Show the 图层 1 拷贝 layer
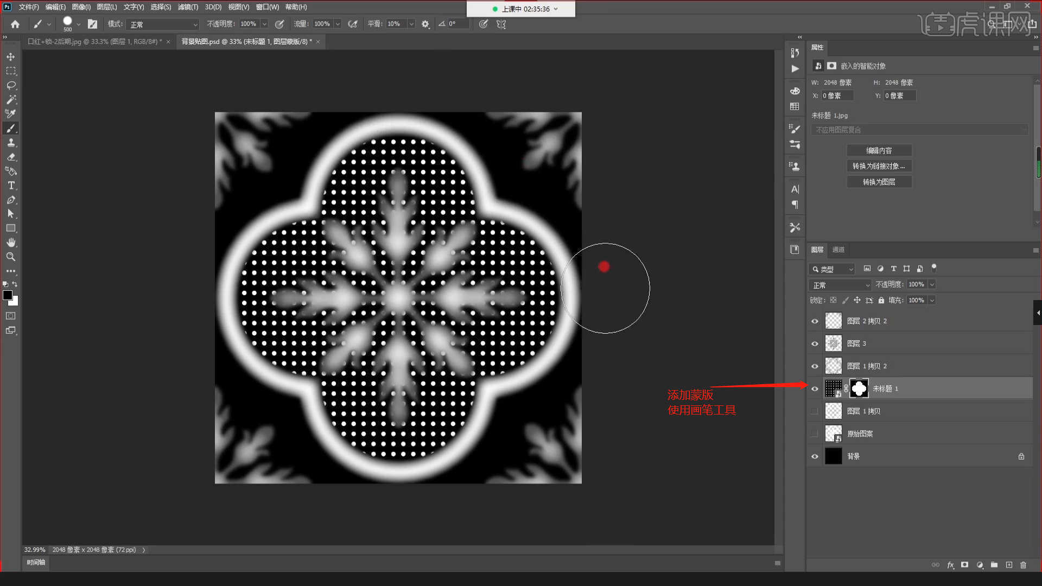Screen dimensions: 1042x586 click(x=815, y=411)
